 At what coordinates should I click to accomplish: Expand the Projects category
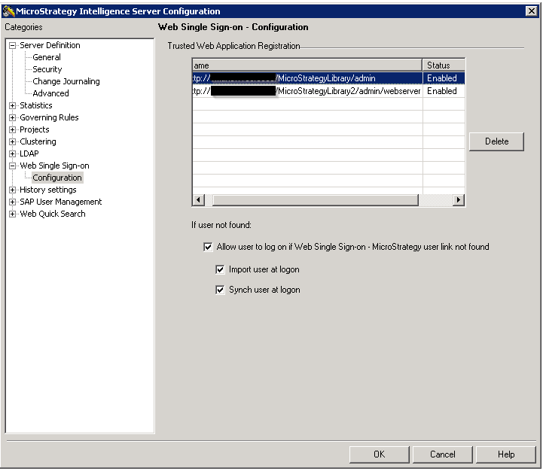point(13,129)
